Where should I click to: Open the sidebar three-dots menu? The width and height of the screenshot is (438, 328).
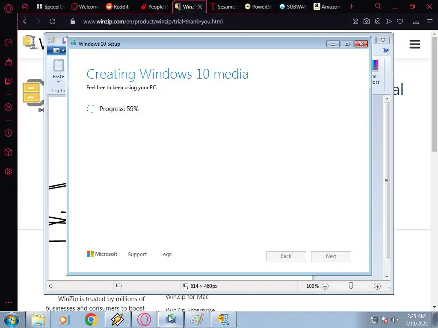tap(9, 302)
